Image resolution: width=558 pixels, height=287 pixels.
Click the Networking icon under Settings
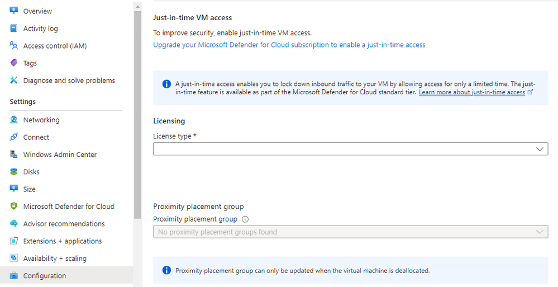[x=14, y=120]
